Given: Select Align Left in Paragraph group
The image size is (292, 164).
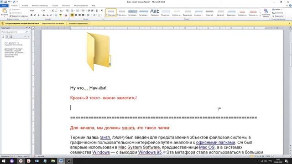Looking at the screenshot, I should (72, 15).
